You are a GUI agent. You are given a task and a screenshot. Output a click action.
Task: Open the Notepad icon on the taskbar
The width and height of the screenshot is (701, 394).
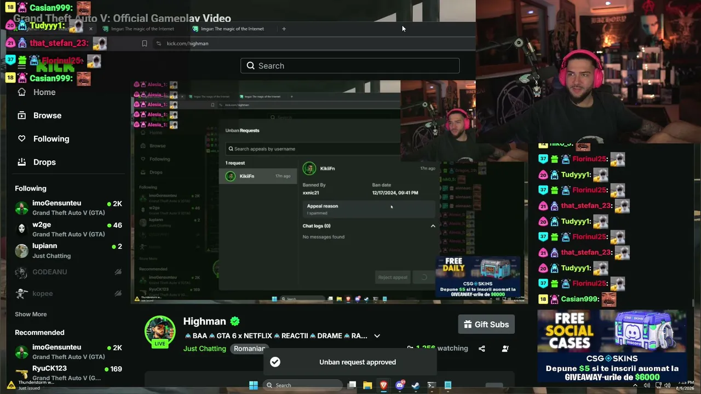pos(447,385)
